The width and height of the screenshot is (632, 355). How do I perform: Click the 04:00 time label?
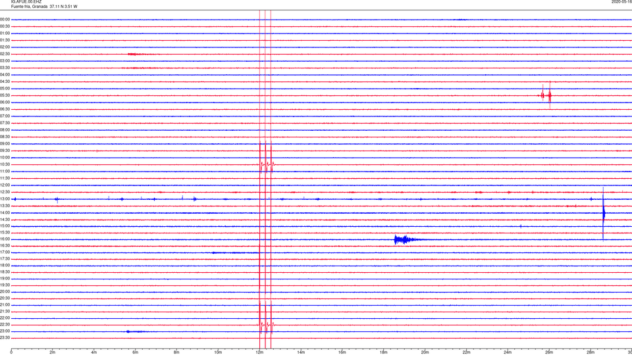pos(5,75)
